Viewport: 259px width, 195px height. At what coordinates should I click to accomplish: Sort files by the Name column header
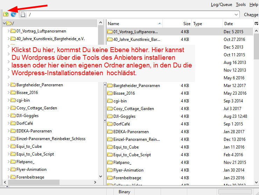[114, 24]
